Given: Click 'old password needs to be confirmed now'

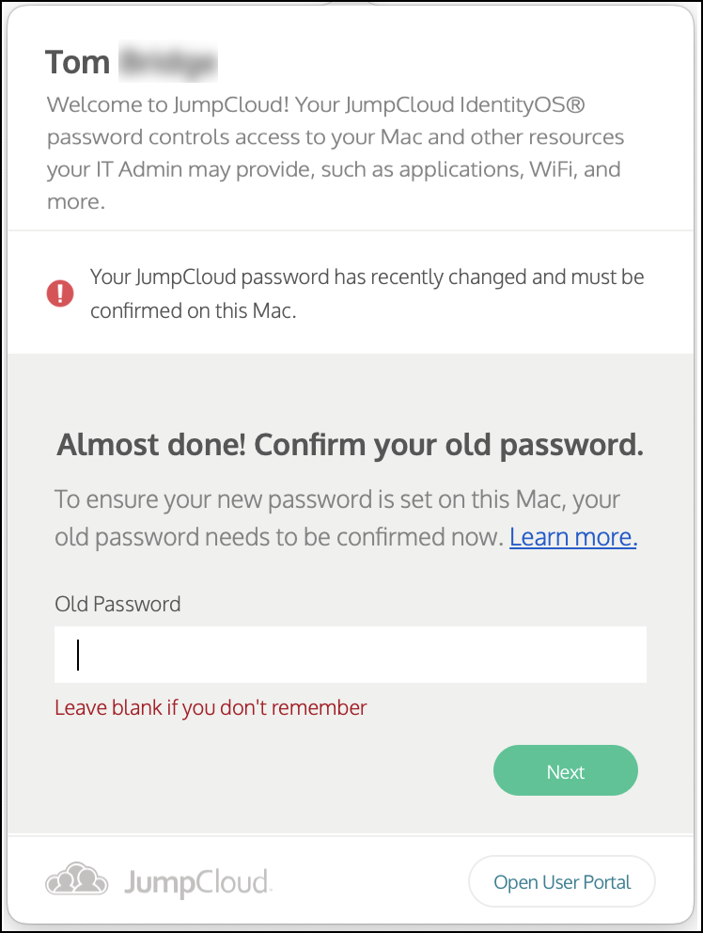Looking at the screenshot, I should click(x=279, y=537).
